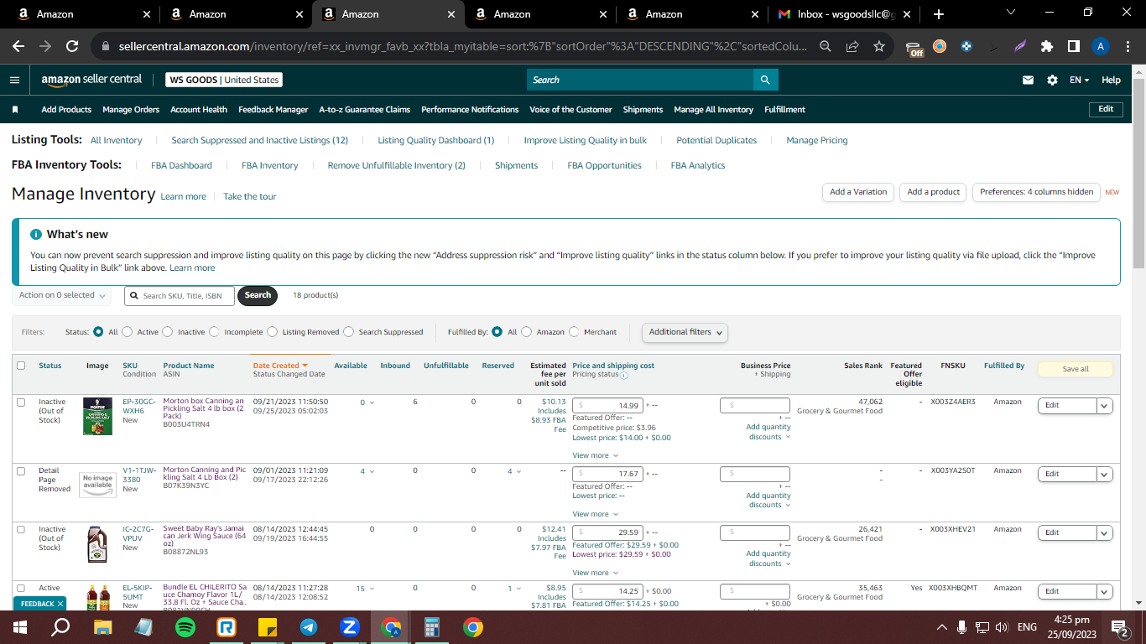The height and width of the screenshot is (644, 1146).
Task: Open Chrome profile avatar A
Action: pyautogui.click(x=1101, y=47)
